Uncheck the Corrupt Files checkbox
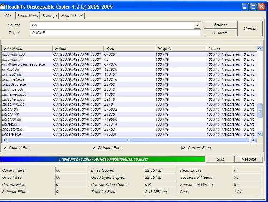 183,148
